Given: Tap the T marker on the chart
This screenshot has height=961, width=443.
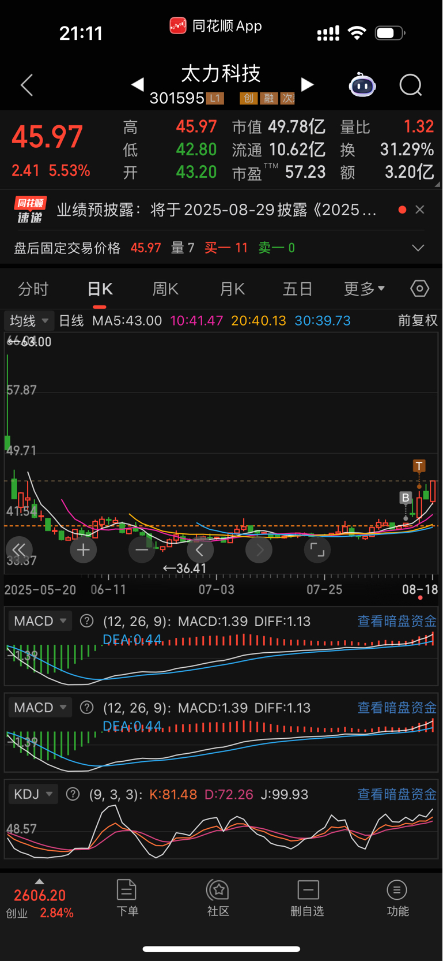Looking at the screenshot, I should point(419,466).
